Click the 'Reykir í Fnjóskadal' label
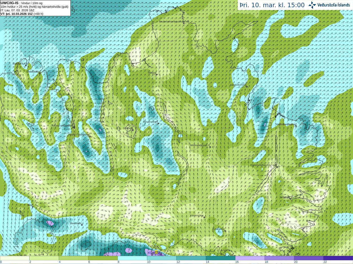 pos(79,135)
